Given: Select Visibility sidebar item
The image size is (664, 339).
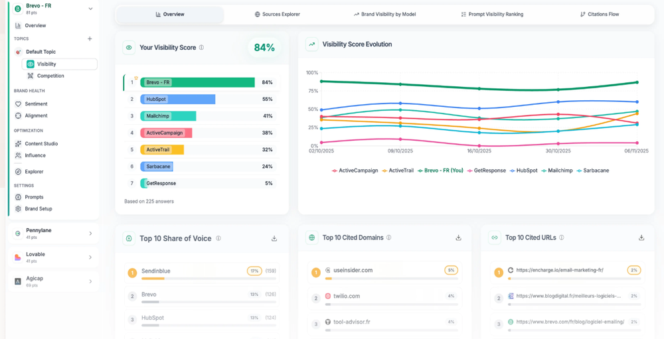Looking at the screenshot, I should coord(60,64).
